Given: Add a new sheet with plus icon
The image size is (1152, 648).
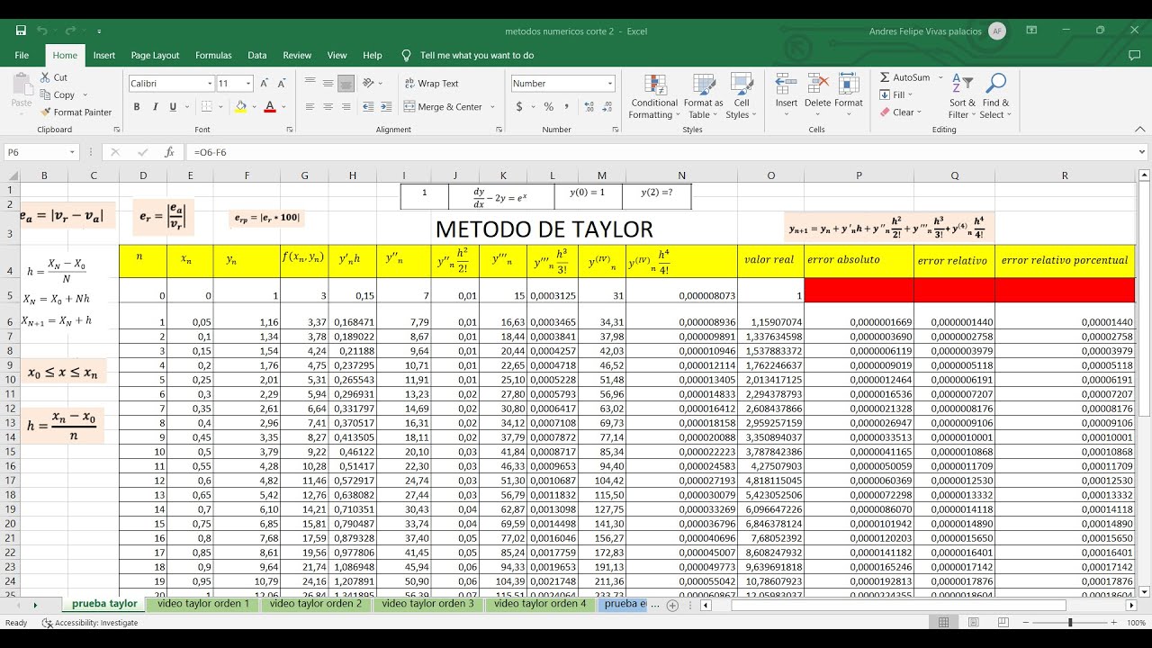Looking at the screenshot, I should 672,605.
